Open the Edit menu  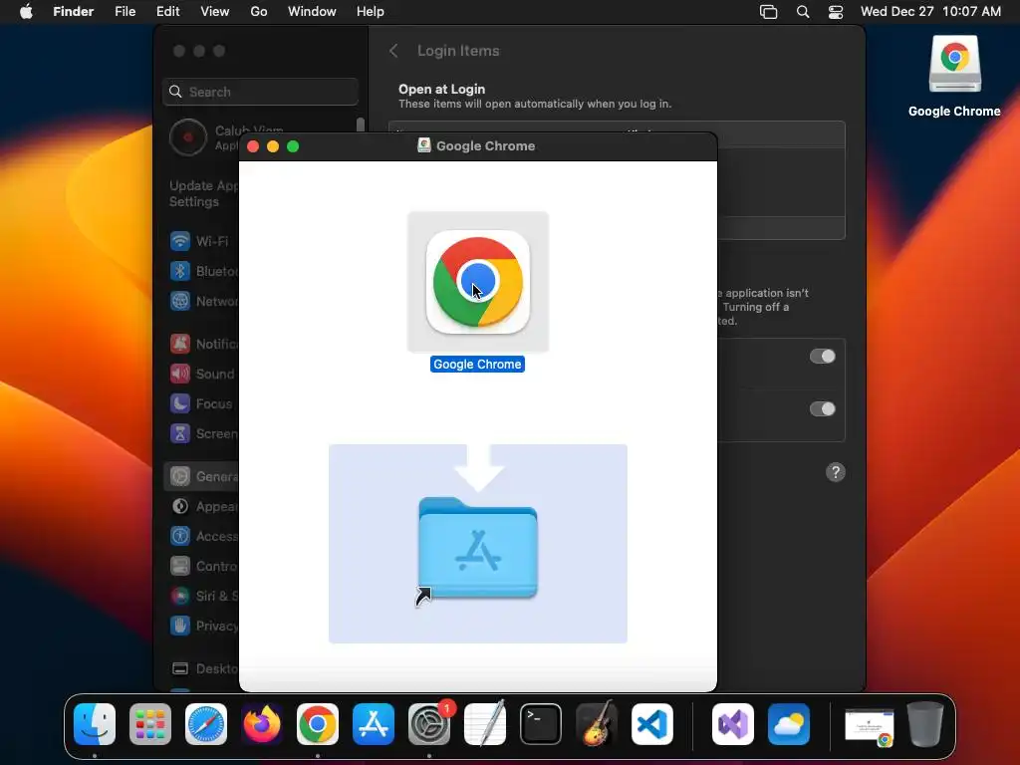pyautogui.click(x=167, y=12)
